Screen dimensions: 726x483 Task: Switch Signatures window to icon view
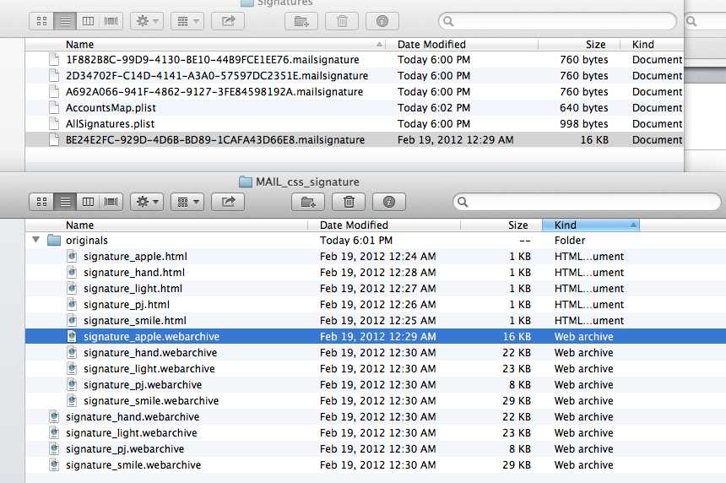(41, 21)
